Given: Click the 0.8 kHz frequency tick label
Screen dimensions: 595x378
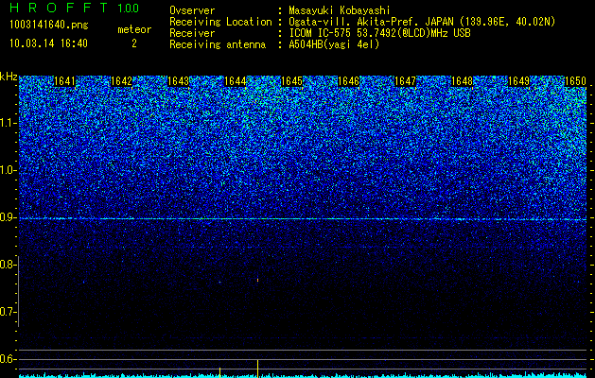Looking at the screenshot, I should pos(8,265).
